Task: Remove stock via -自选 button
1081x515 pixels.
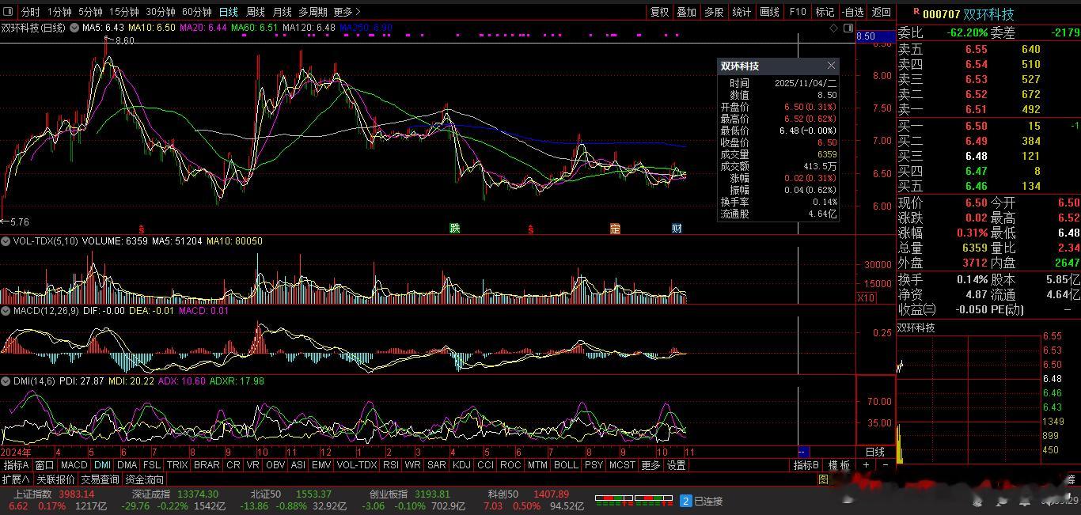Action: [853, 12]
